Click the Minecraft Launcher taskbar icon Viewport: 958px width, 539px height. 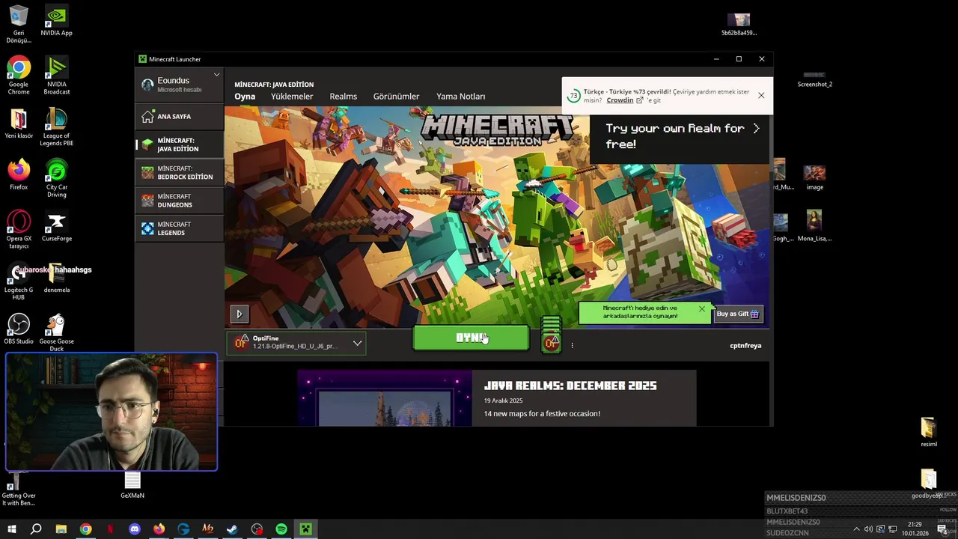(x=305, y=529)
